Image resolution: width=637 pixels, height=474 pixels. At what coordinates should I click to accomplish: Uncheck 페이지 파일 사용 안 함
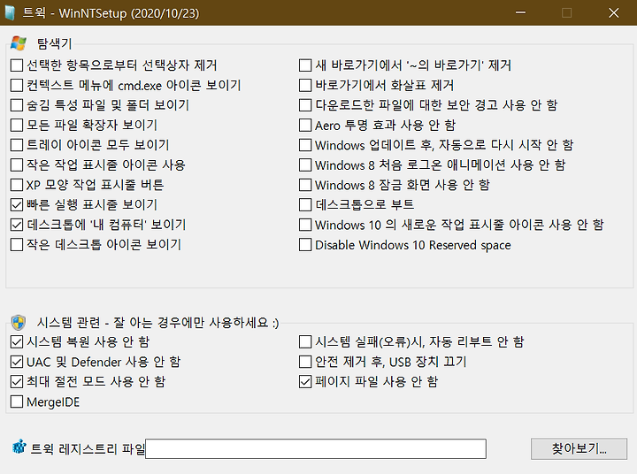pos(305,382)
